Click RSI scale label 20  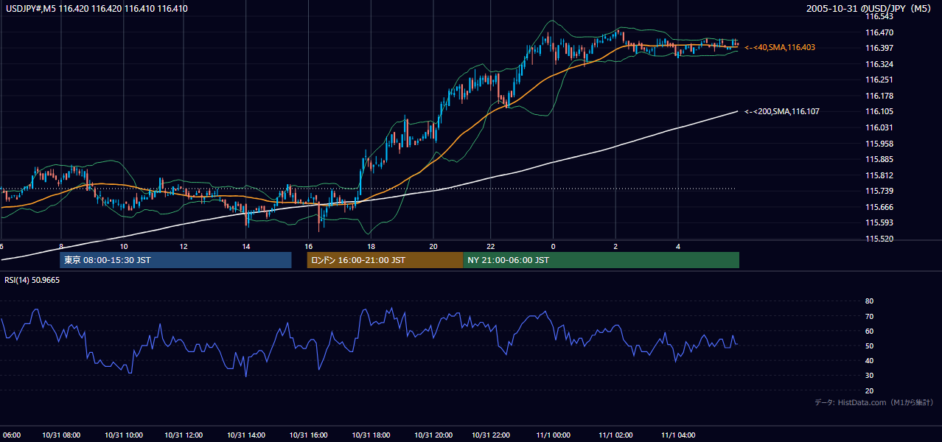point(870,390)
